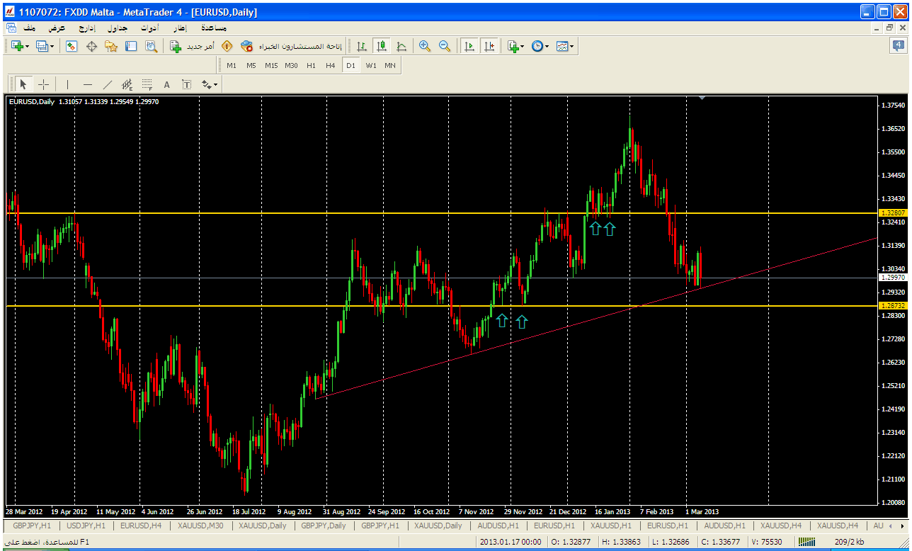Screen dimensions: 912x551
Task: Switch timeframe to M15
Action: tap(271, 65)
